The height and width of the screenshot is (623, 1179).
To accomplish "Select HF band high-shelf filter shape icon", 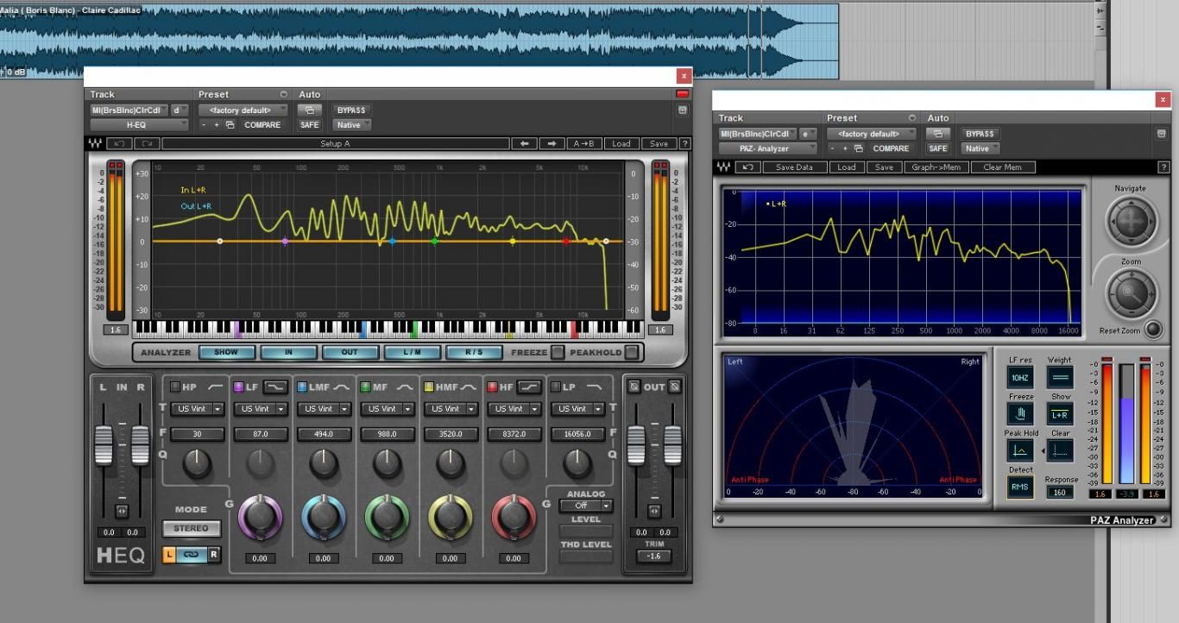I will [531, 387].
